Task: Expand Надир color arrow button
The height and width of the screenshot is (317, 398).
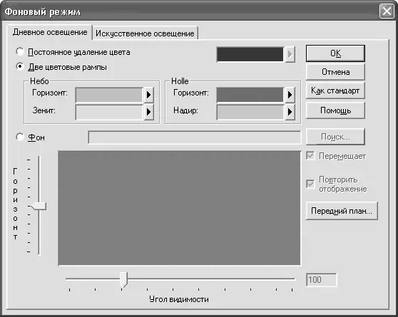Action: click(290, 112)
